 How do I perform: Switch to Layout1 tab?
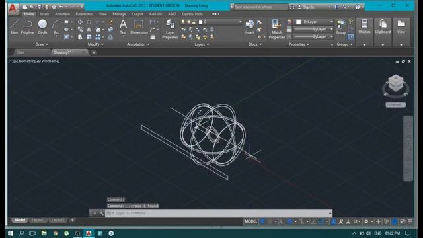coord(38,220)
